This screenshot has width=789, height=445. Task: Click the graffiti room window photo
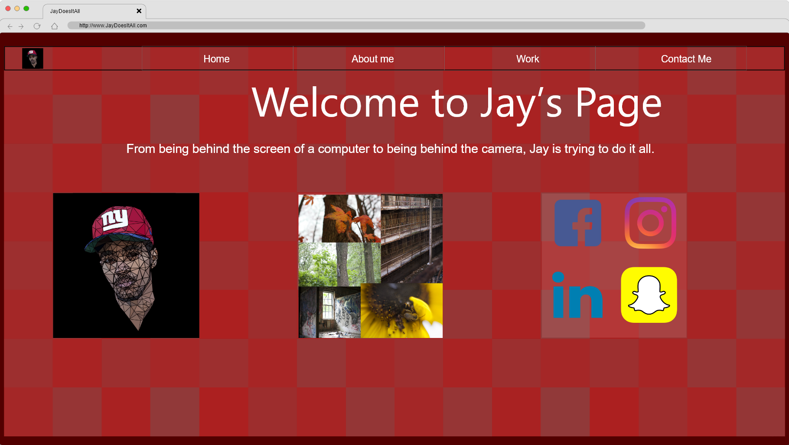click(x=329, y=312)
